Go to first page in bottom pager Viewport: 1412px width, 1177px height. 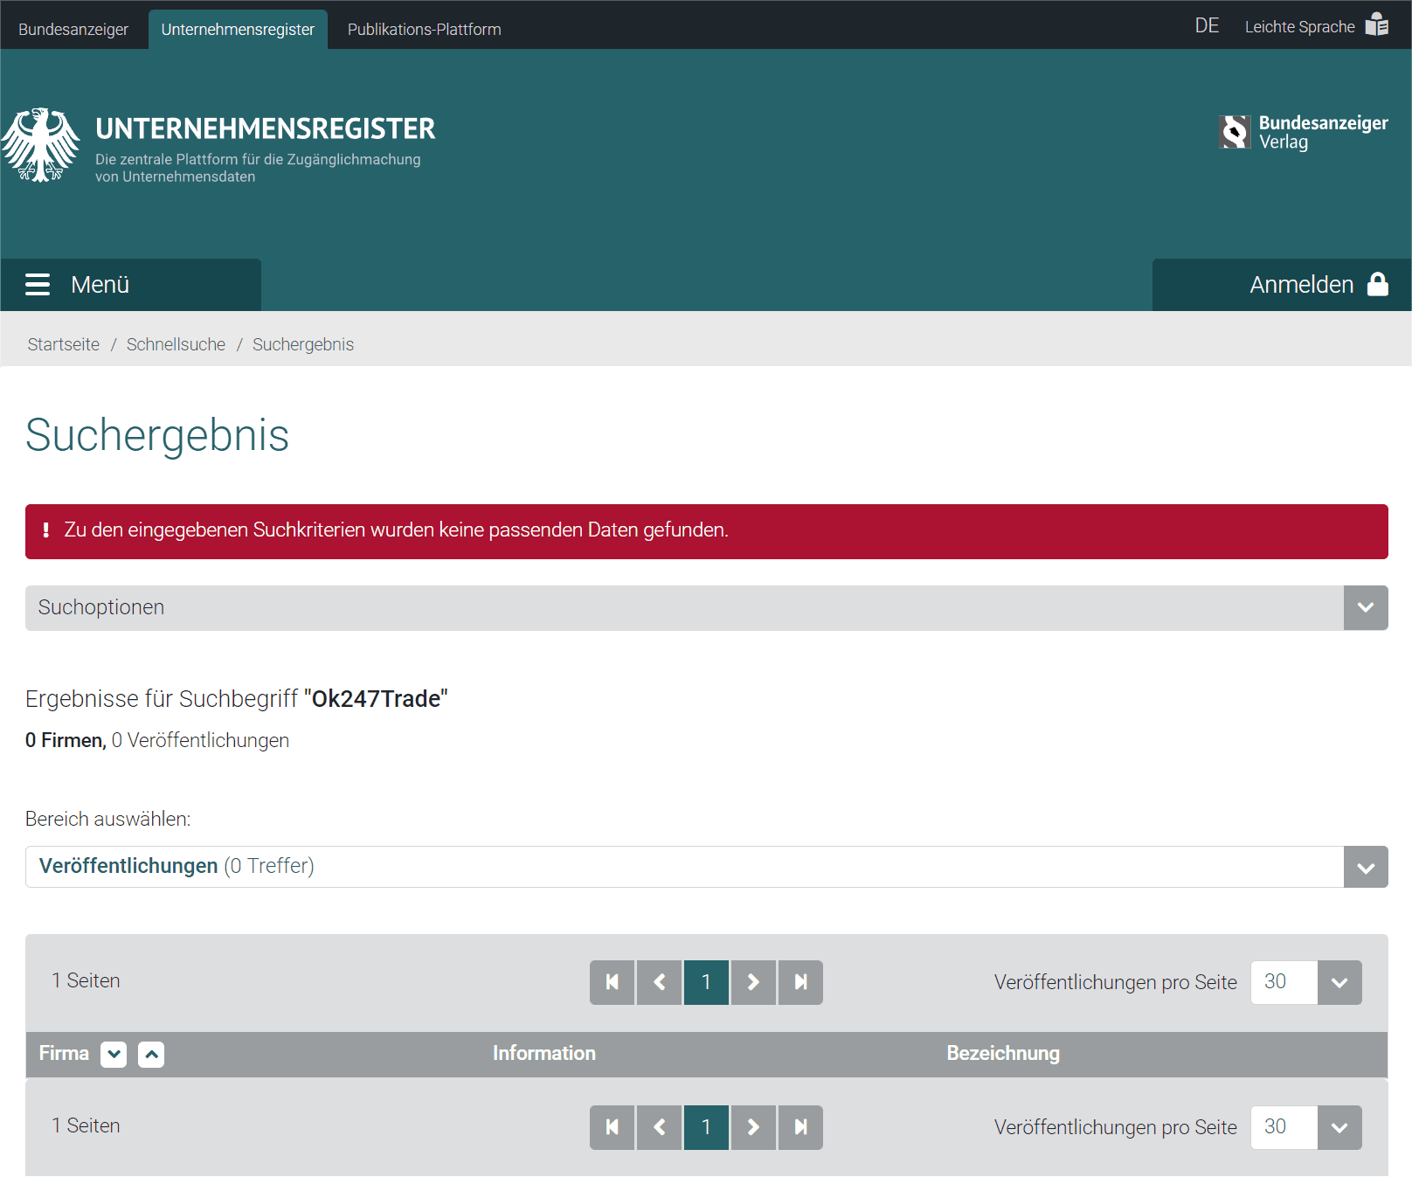pyautogui.click(x=612, y=1128)
